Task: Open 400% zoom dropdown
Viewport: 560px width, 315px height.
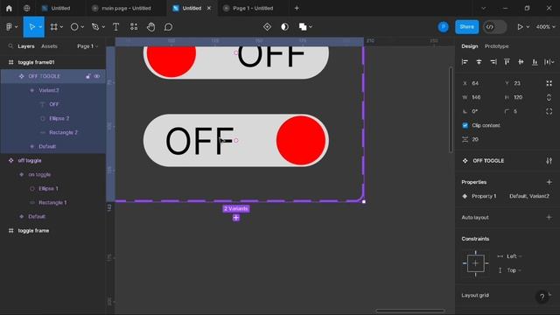Action: (545, 27)
